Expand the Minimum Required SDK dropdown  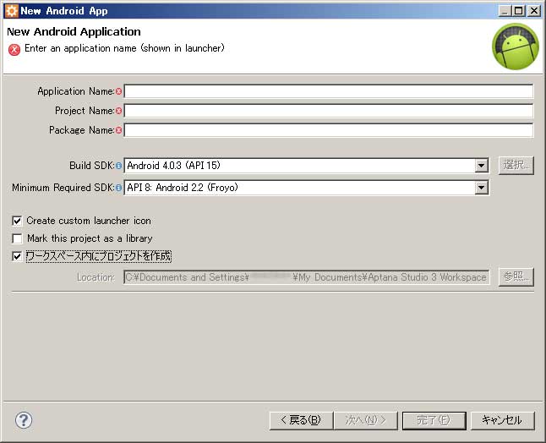[x=481, y=188]
